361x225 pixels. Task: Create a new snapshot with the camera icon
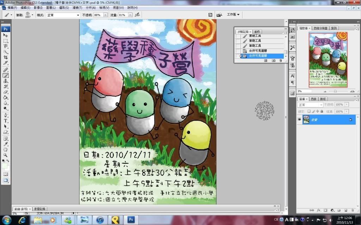tap(274, 60)
